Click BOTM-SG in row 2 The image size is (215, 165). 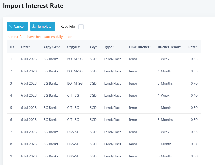click(x=75, y=71)
